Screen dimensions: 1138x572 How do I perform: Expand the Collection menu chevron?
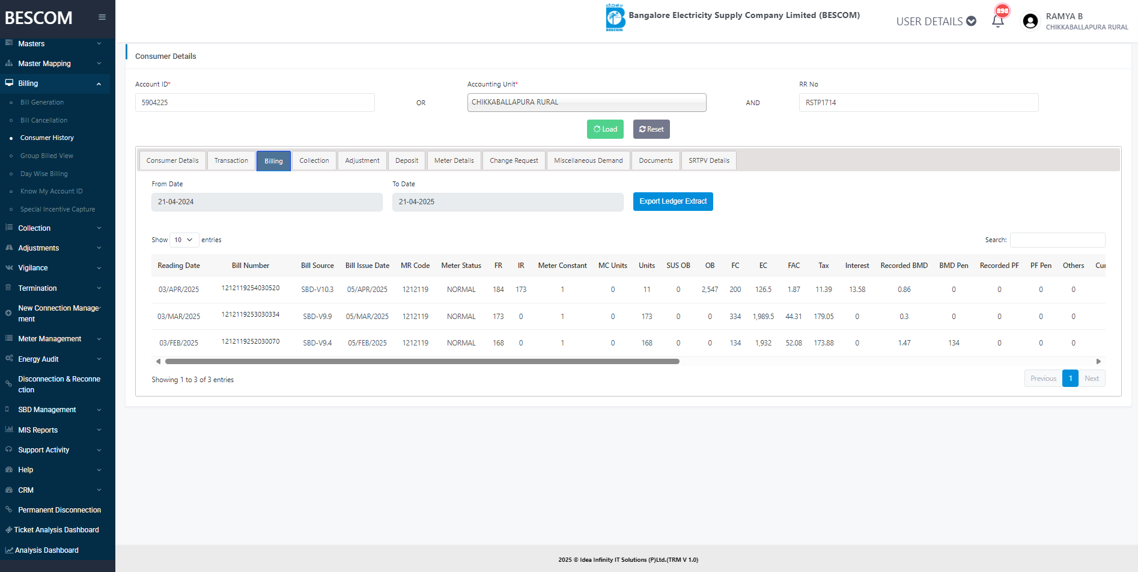pos(99,228)
